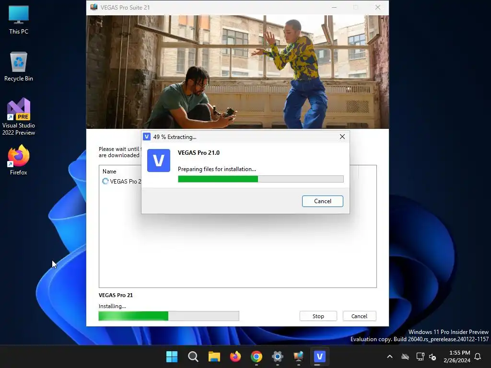Switch to the VEGAS V app in taskbar

[320, 356]
